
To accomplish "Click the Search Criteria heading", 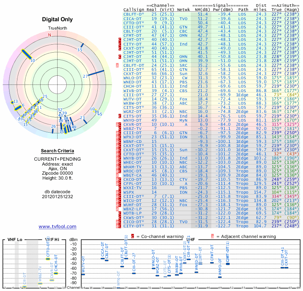I will click(x=57, y=151).
